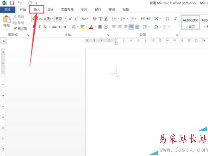Click the 剪切 (Cut) button
Screen dimensions: 208x156
click(18, 17)
